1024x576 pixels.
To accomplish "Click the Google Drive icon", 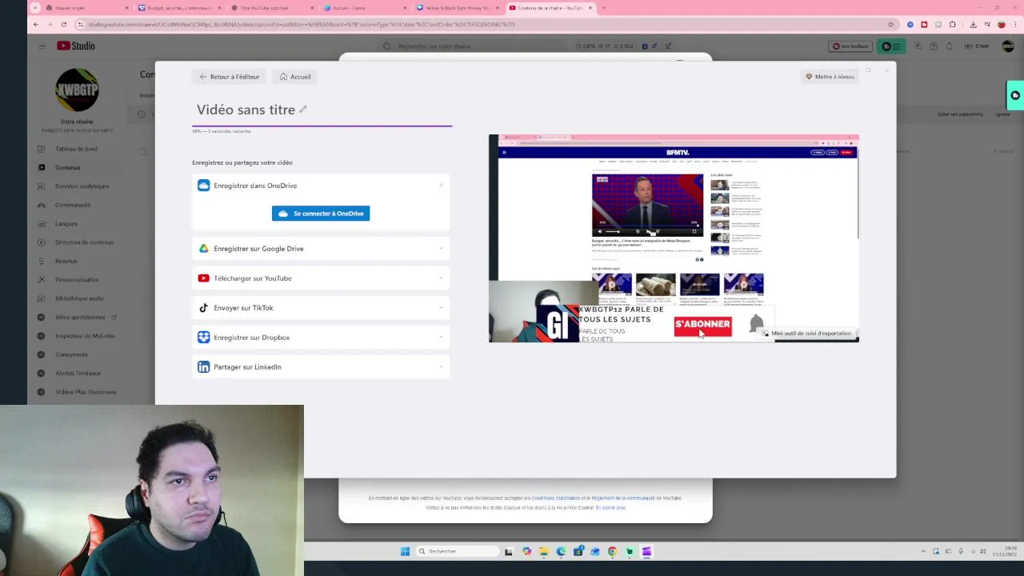I will coord(203,249).
